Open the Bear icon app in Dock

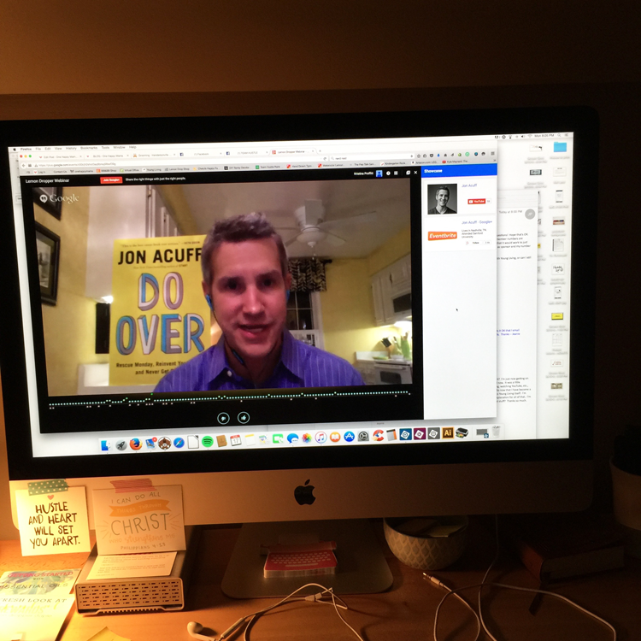pyautogui.click(x=164, y=443)
